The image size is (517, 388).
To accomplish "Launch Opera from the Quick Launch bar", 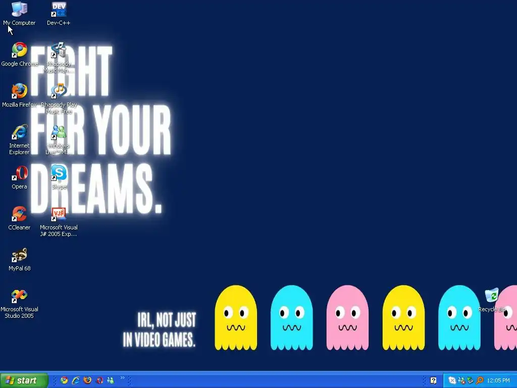I will coord(99,380).
